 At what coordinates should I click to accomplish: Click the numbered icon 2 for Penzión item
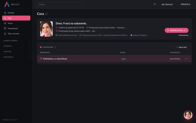pyautogui.click(x=87, y=27)
